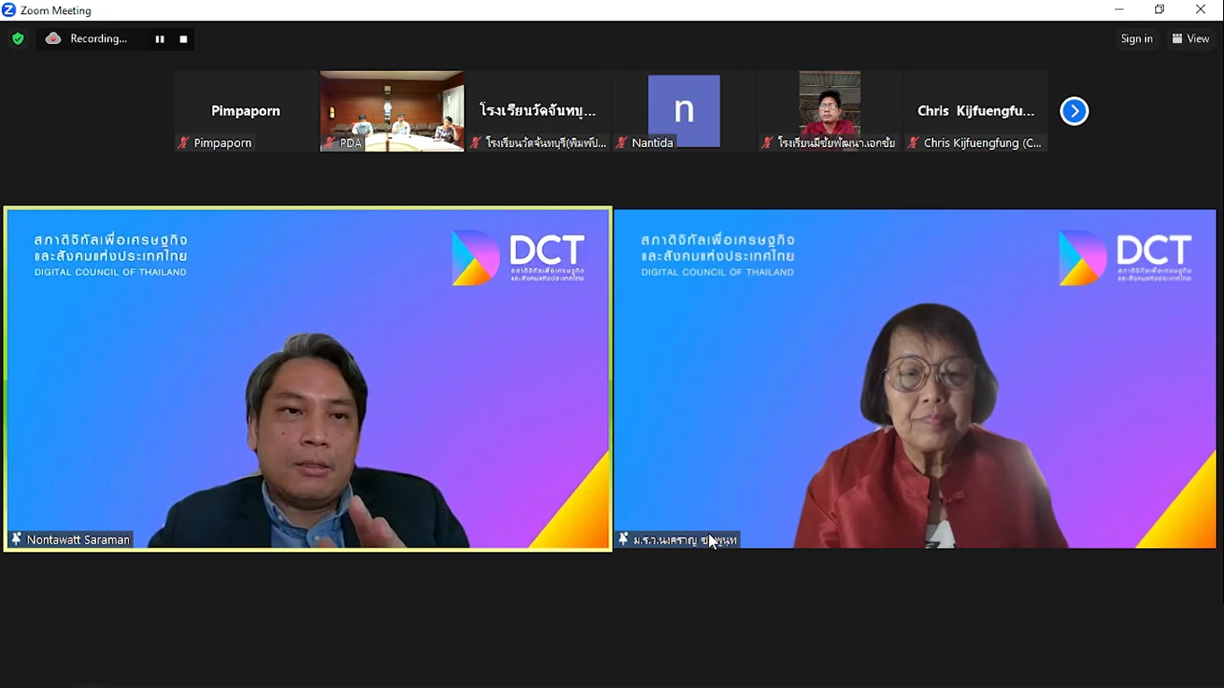Click the muted mic icon beside Chris Kijfuengfung
Viewport: 1224px width, 688px height.
tap(913, 143)
